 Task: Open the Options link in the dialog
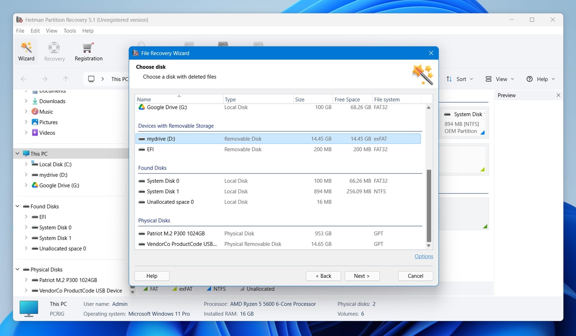pyautogui.click(x=423, y=256)
